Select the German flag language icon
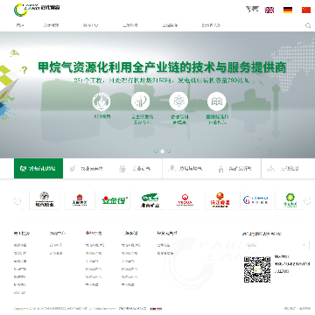This screenshot has height=315, width=315. point(288,10)
